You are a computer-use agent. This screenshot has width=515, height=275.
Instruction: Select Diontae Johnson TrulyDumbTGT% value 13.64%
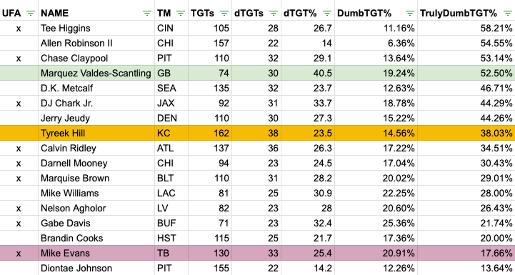pos(496,269)
